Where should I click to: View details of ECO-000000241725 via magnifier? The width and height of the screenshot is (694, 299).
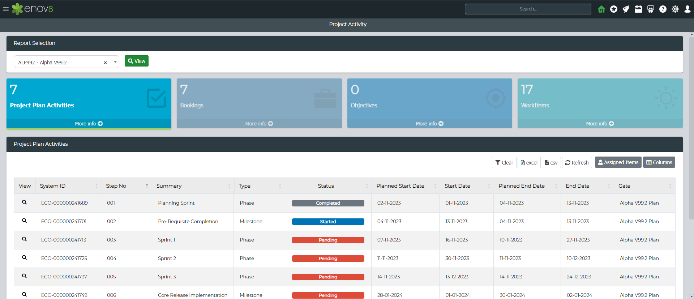pos(24,258)
